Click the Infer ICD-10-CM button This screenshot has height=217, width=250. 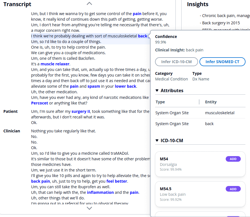coord(177,62)
